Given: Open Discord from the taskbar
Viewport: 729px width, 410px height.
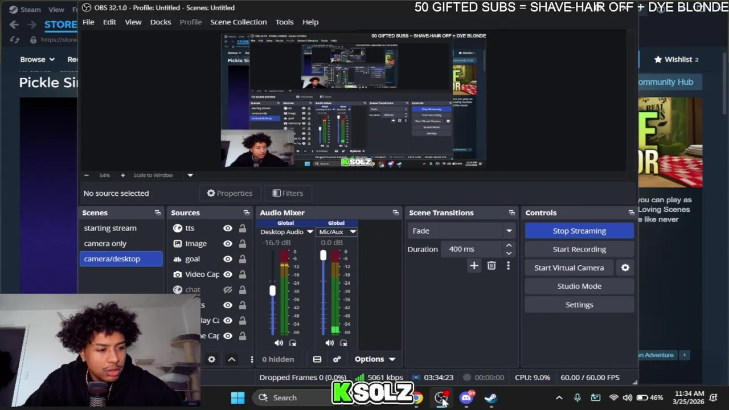Looking at the screenshot, I should [x=466, y=397].
